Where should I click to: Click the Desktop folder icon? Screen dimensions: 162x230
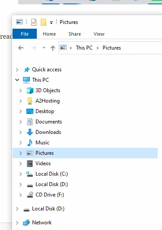pos(30,111)
